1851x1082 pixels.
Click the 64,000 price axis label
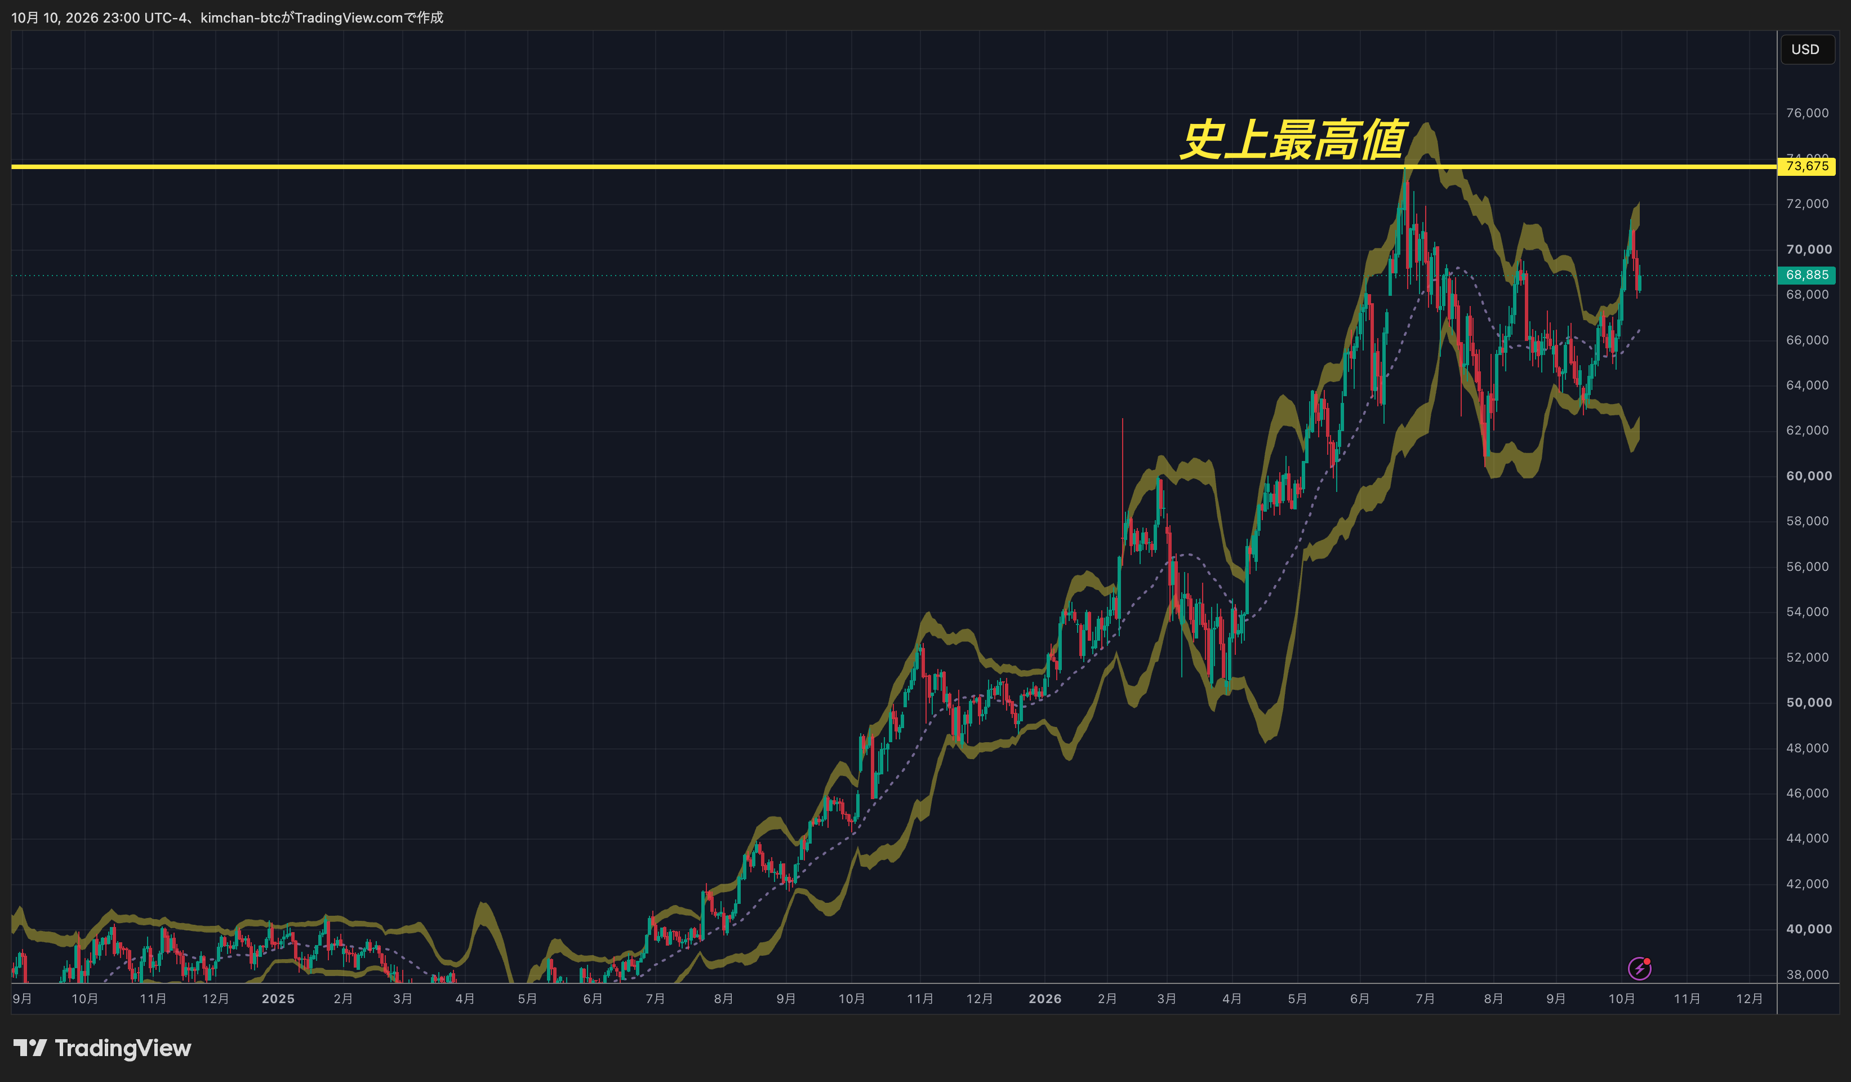tap(1807, 385)
